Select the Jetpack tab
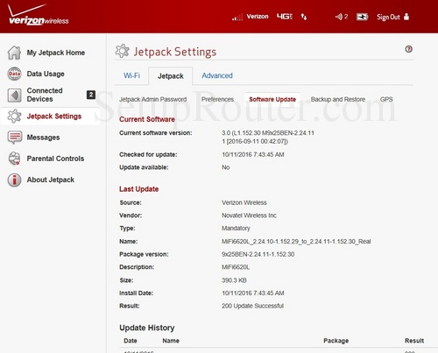The width and height of the screenshot is (438, 353). 171,76
